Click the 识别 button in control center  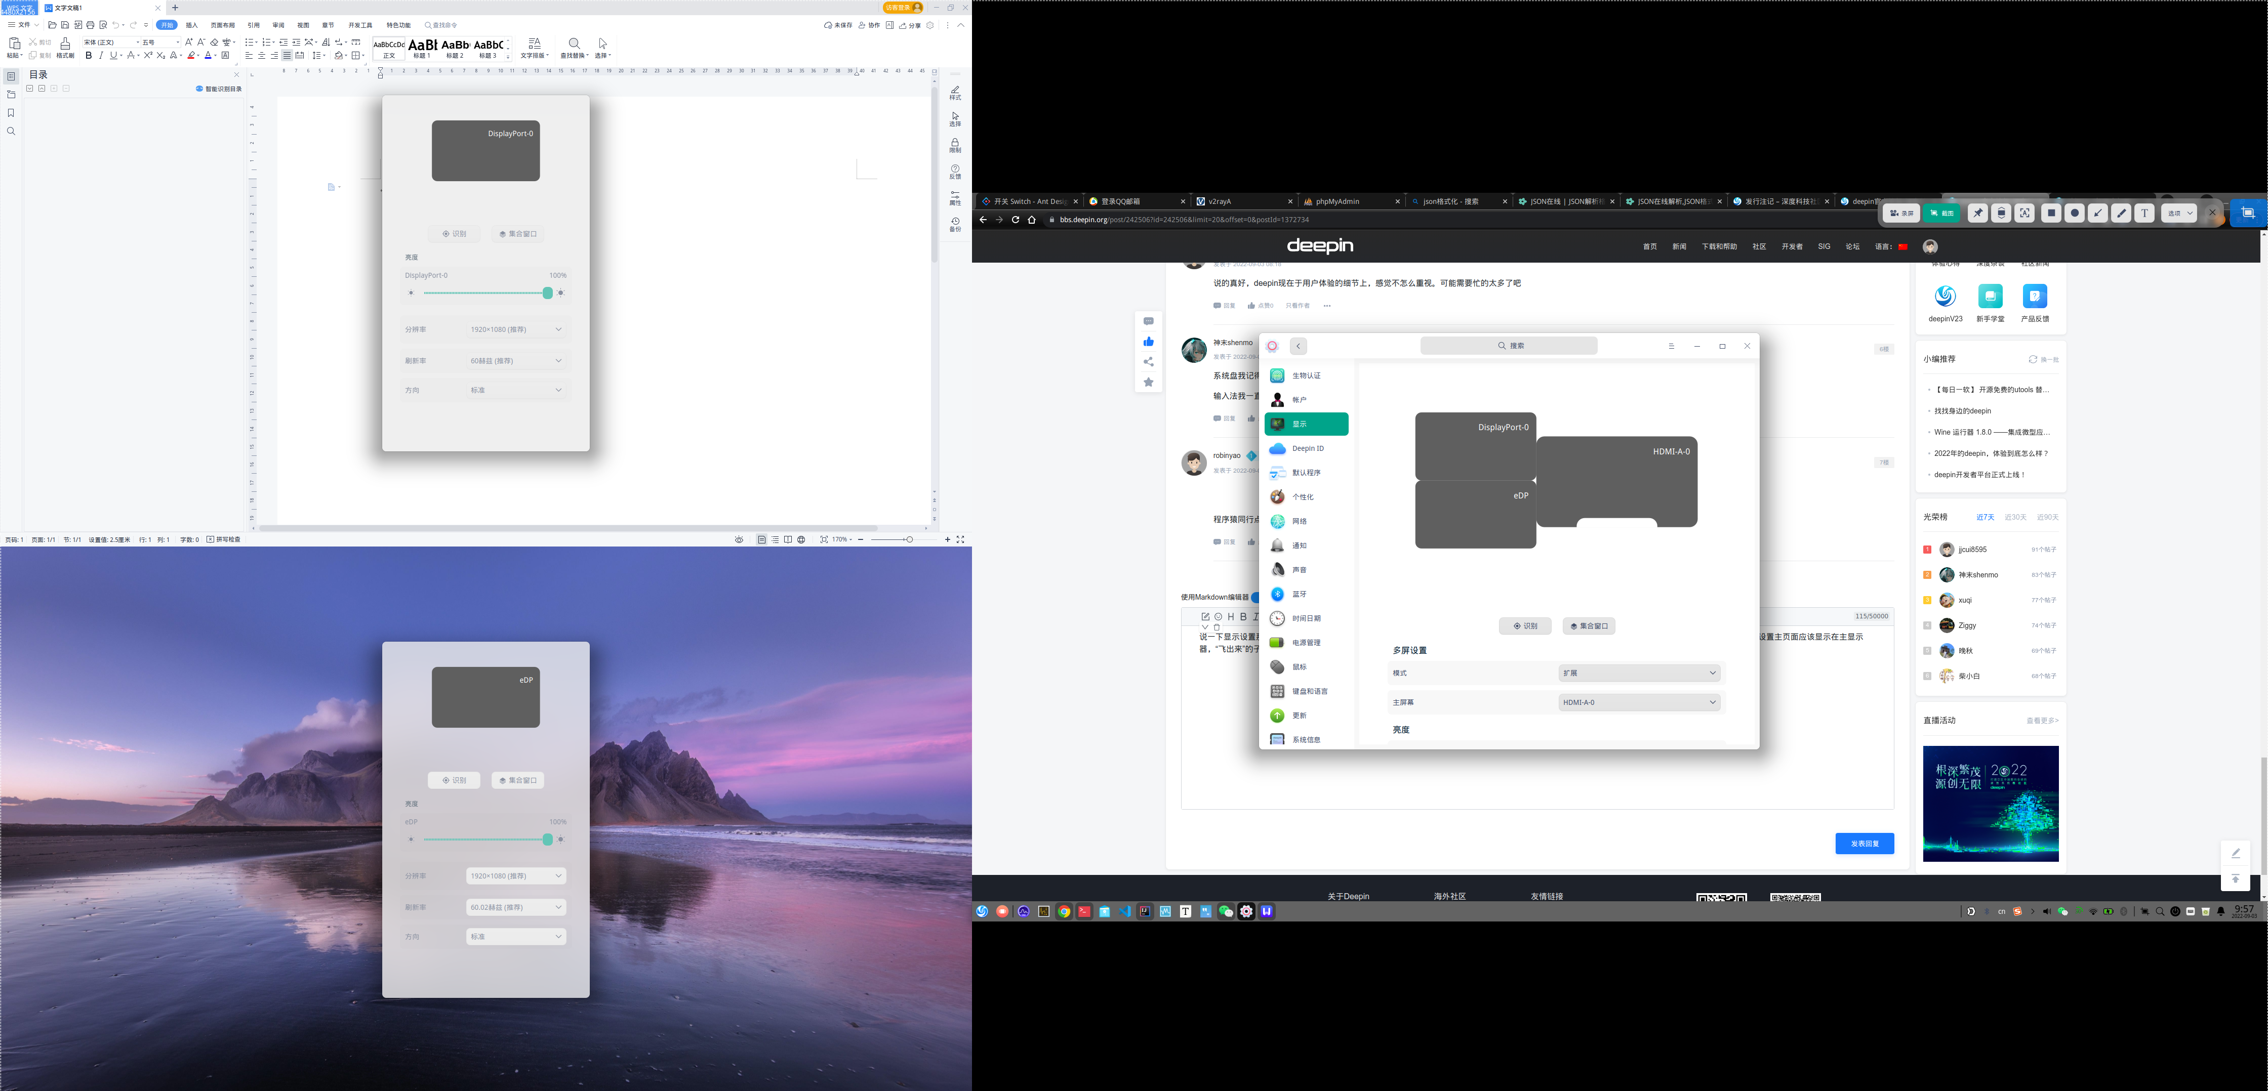pyautogui.click(x=1525, y=625)
